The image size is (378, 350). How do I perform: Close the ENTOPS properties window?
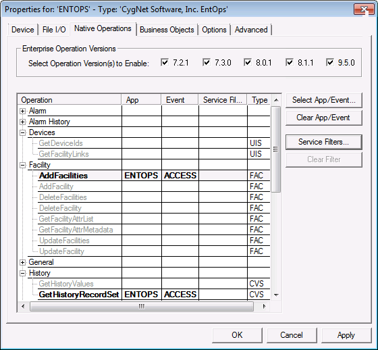(364, 9)
